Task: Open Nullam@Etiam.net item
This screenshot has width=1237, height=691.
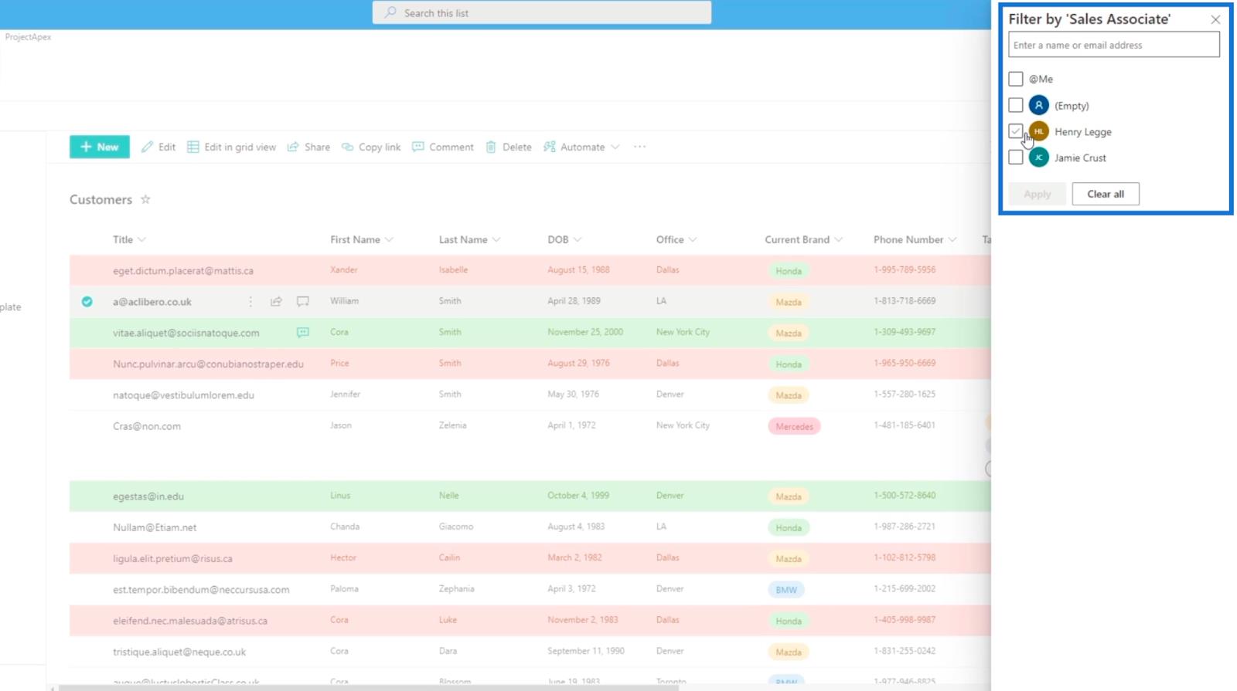Action: (155, 527)
